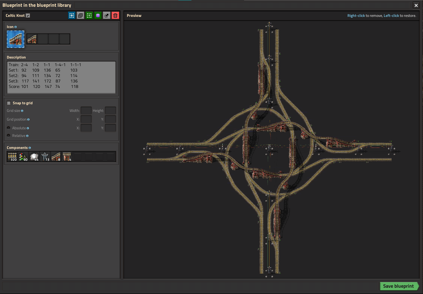Click the Save blueprint button

pos(398,286)
